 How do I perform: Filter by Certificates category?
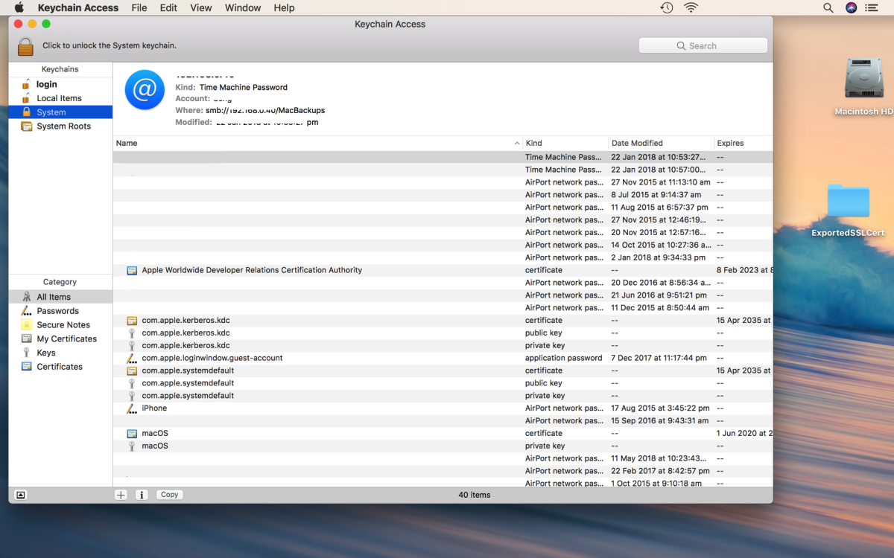coord(60,367)
